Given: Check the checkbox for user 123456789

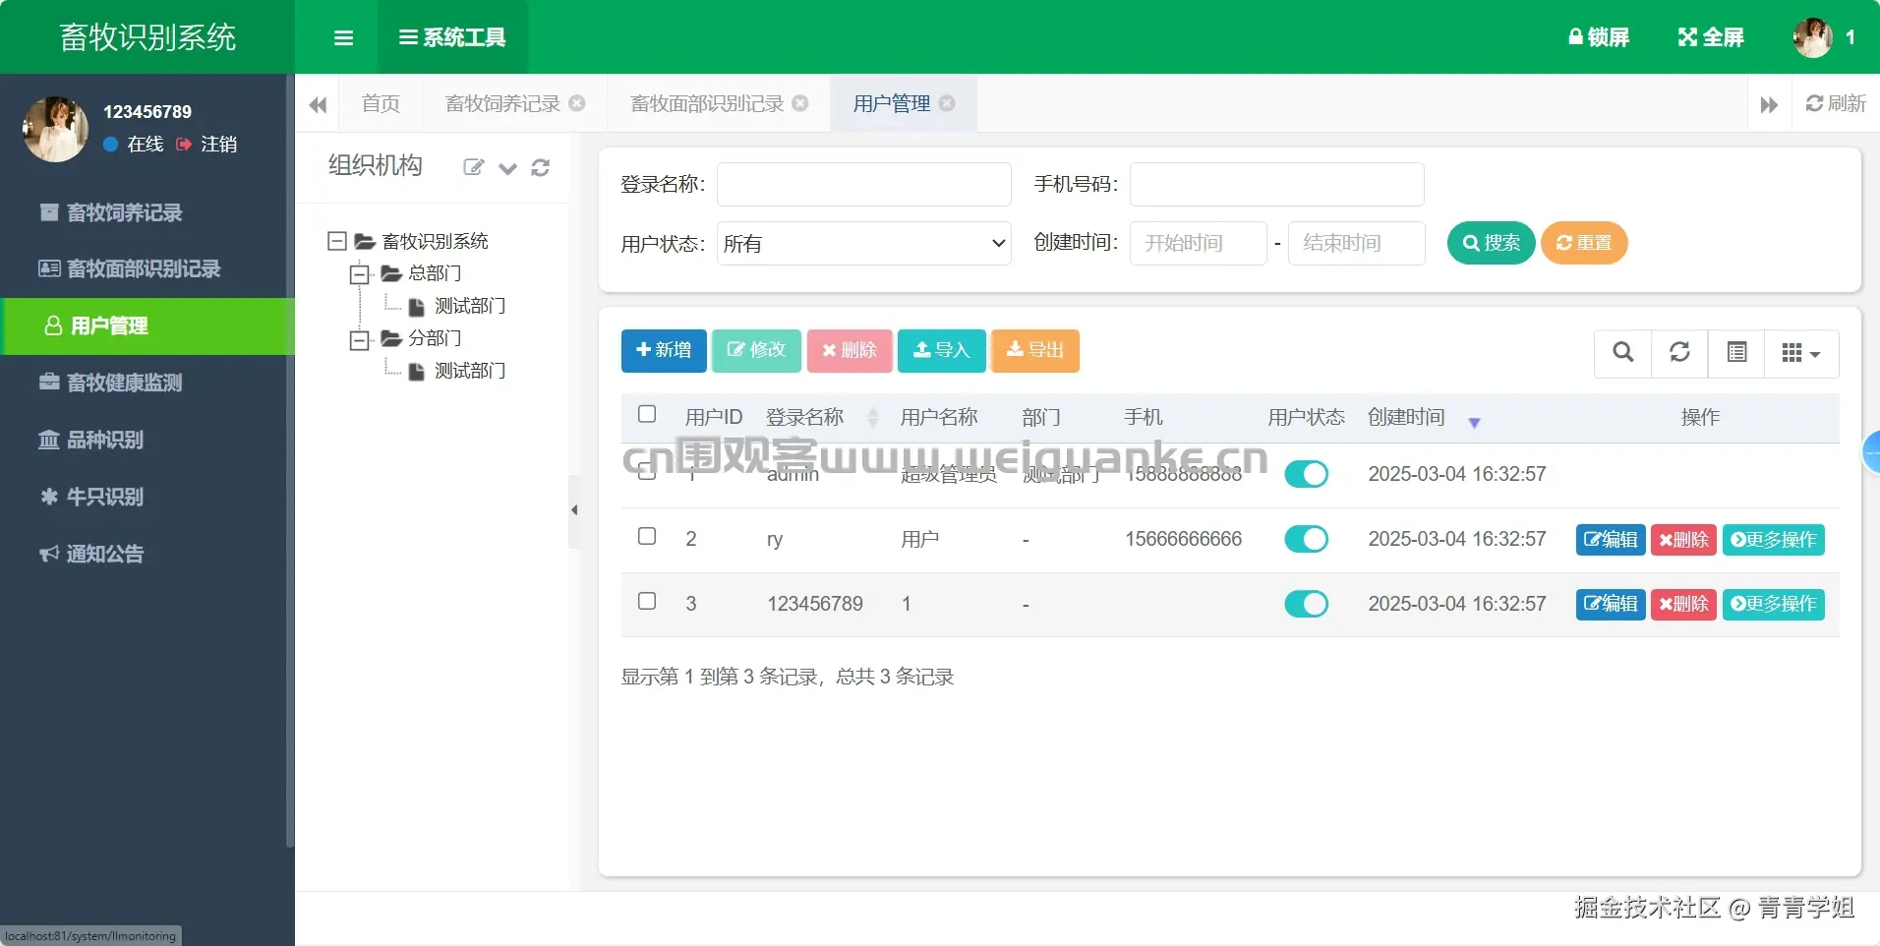Looking at the screenshot, I should (x=647, y=601).
